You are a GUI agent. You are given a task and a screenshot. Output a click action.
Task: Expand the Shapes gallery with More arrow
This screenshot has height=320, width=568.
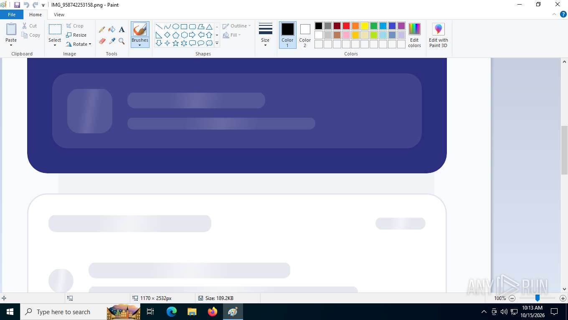pos(217,43)
